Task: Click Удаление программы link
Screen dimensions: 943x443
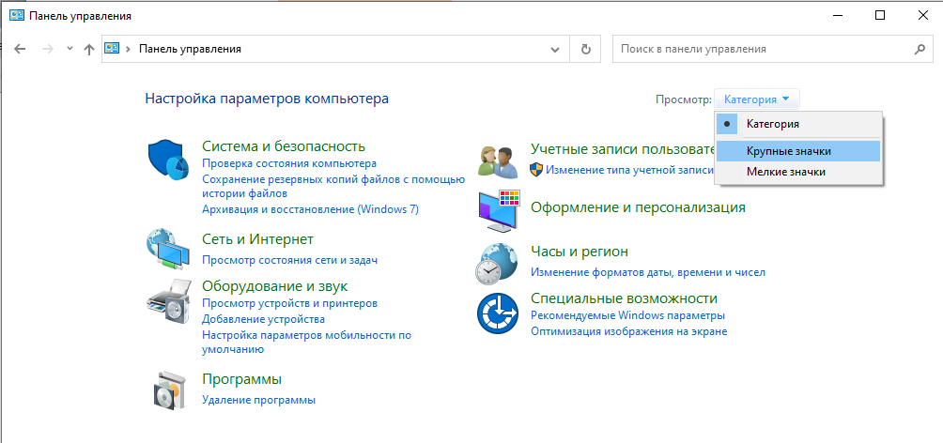Action: click(258, 400)
